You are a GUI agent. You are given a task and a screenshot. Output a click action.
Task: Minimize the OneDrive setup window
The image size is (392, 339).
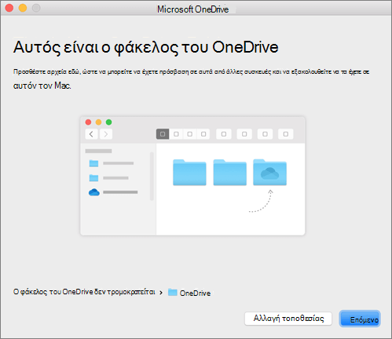click(23, 8)
